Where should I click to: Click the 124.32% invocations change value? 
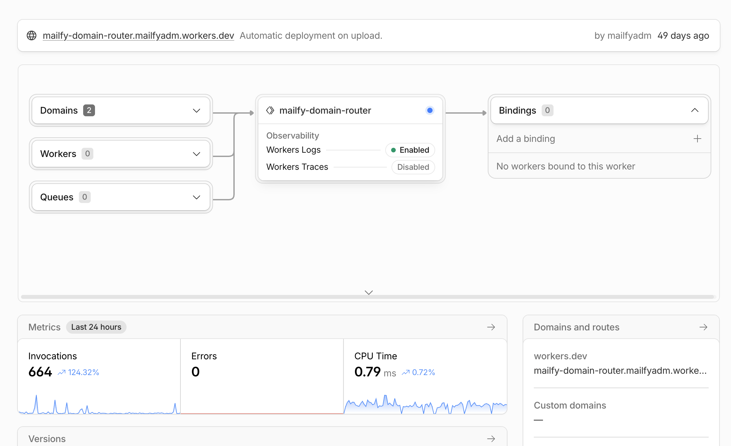pyautogui.click(x=83, y=372)
